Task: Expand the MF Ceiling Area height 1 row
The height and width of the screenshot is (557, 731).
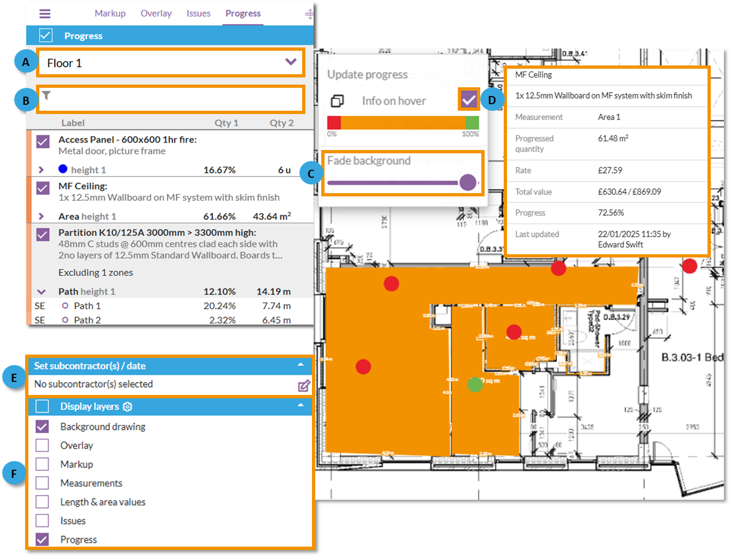Action: click(x=42, y=216)
